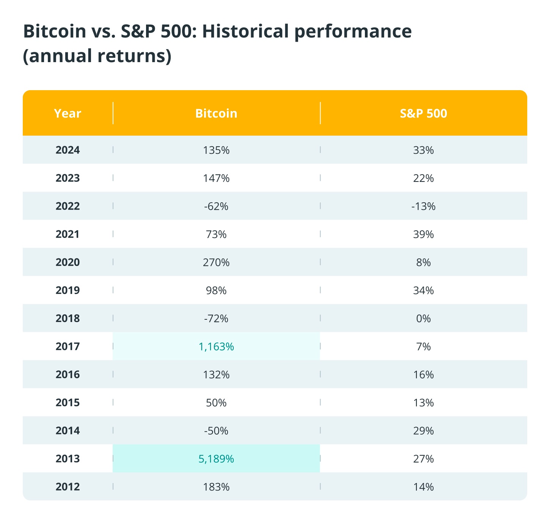Select Bitcoin's 183% return for 2012

pyautogui.click(x=216, y=487)
